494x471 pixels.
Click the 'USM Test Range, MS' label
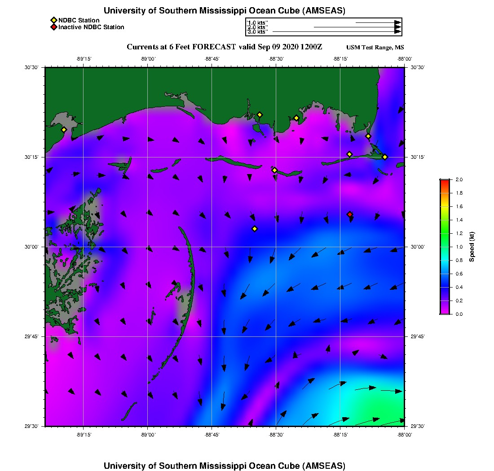pos(375,47)
